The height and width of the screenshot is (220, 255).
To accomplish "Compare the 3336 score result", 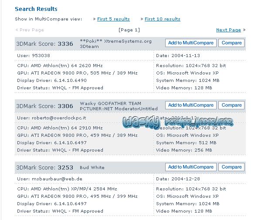I will pyautogui.click(x=231, y=43).
